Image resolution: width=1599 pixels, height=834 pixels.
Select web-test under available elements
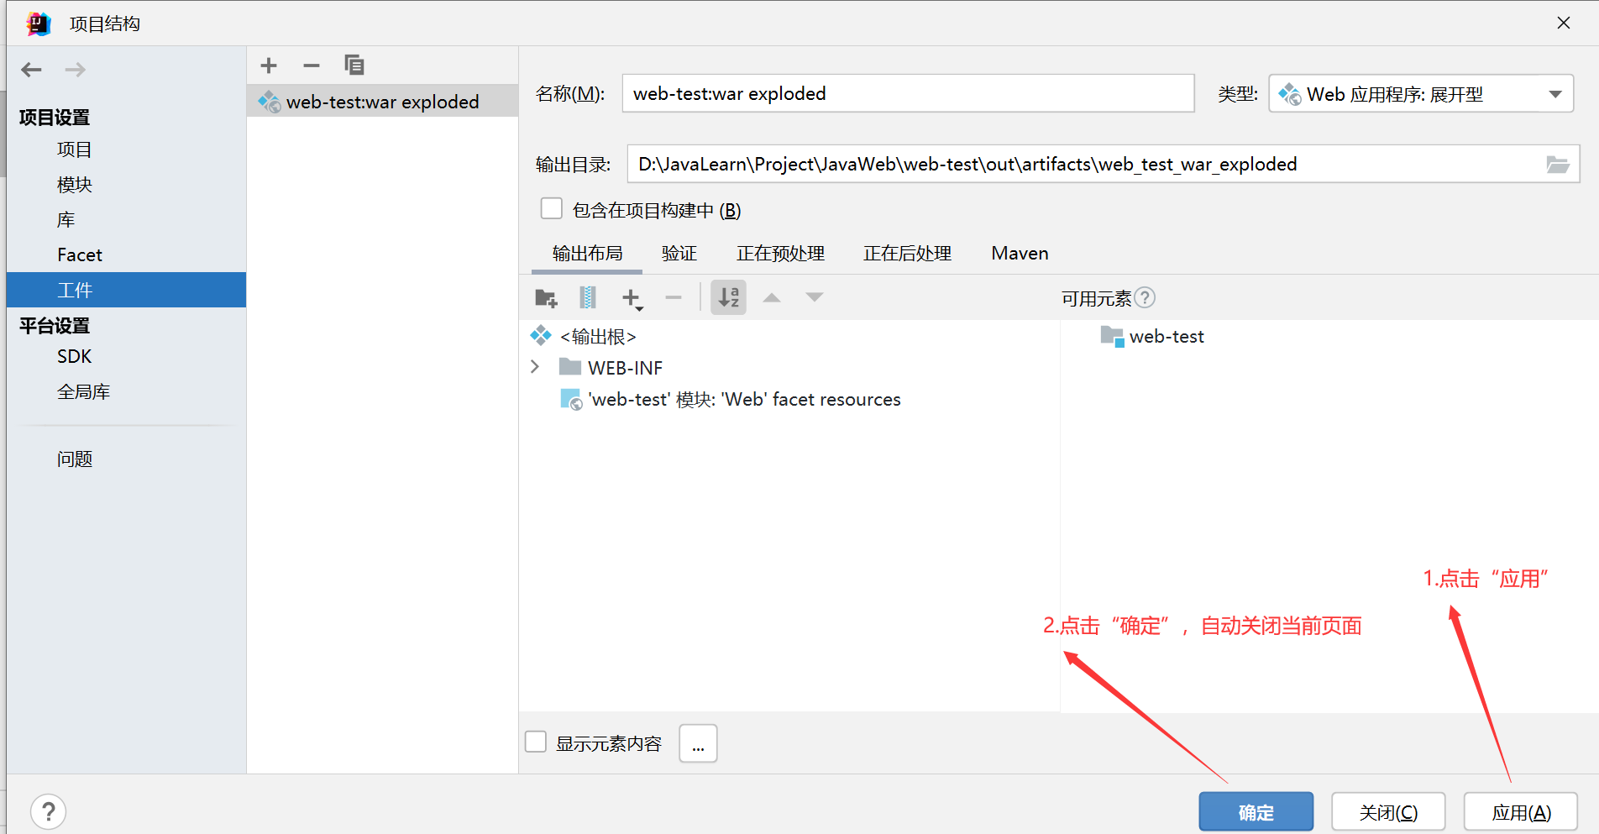[x=1166, y=337]
